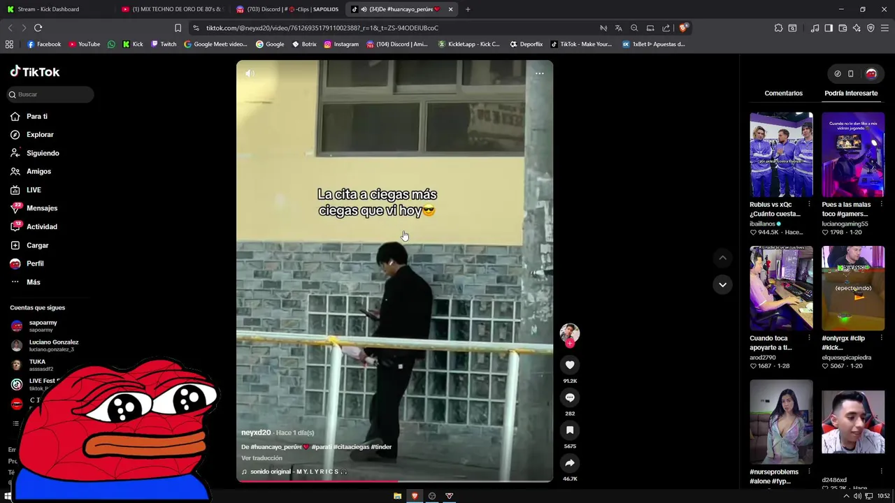Open neyxd20 username link under video

[256, 432]
